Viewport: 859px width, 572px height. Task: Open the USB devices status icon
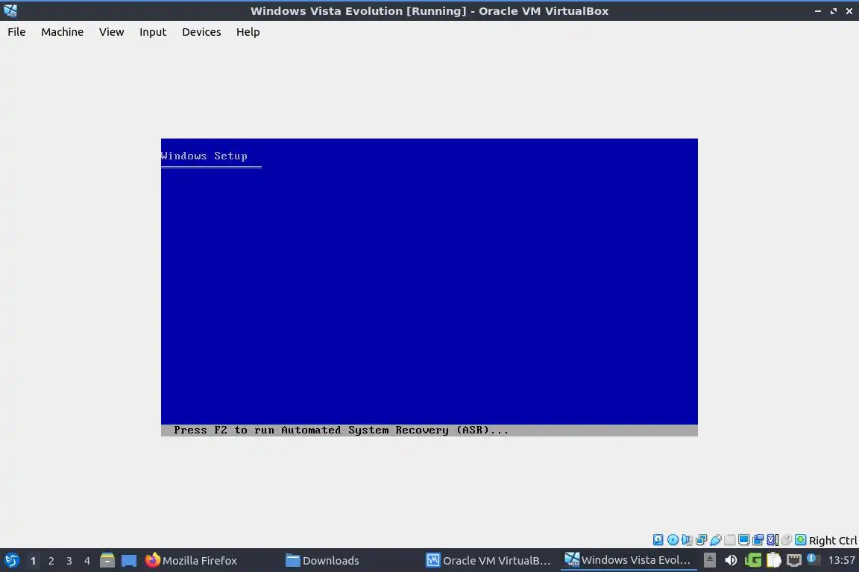coord(716,540)
